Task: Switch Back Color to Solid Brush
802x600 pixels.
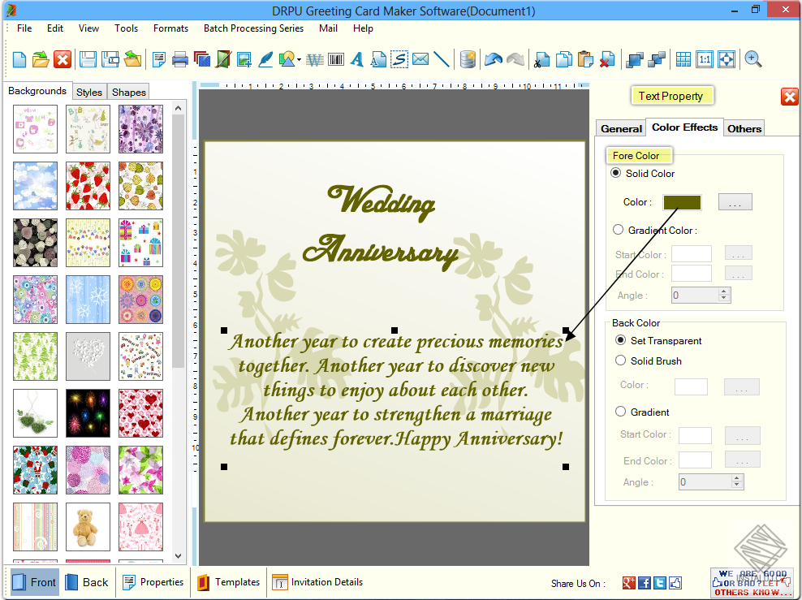Action: click(x=619, y=360)
